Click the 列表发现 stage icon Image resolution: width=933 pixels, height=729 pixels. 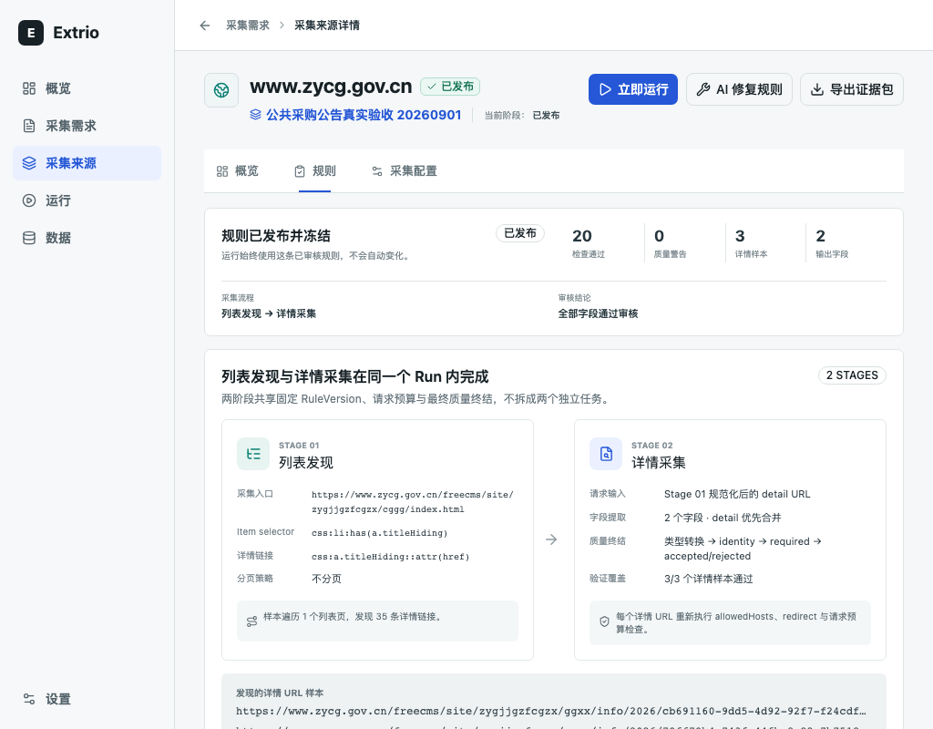tap(253, 454)
